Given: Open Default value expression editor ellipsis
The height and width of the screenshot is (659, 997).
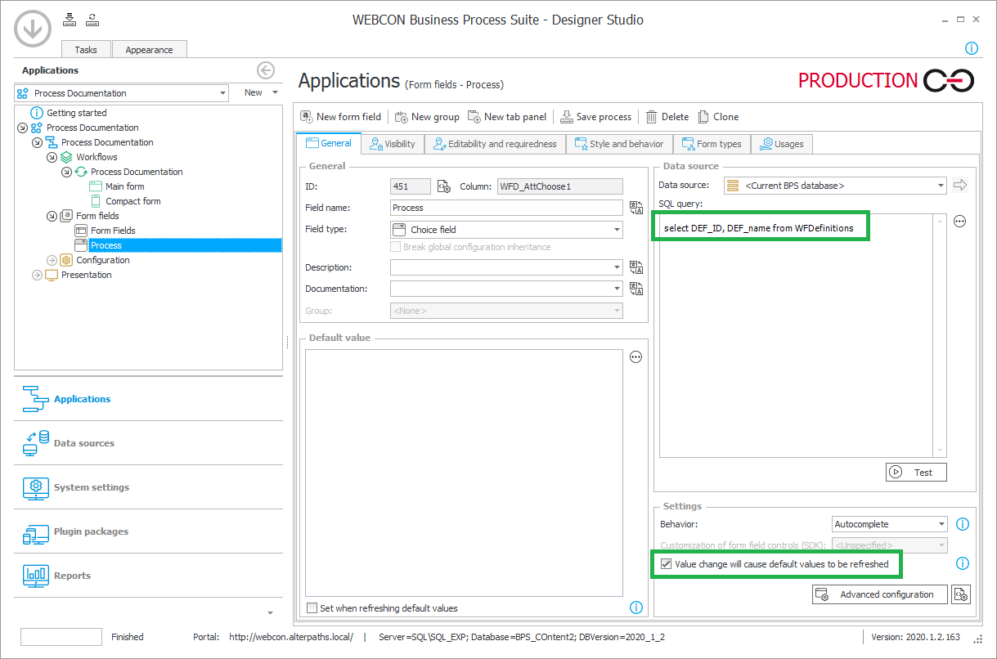Looking at the screenshot, I should click(636, 356).
